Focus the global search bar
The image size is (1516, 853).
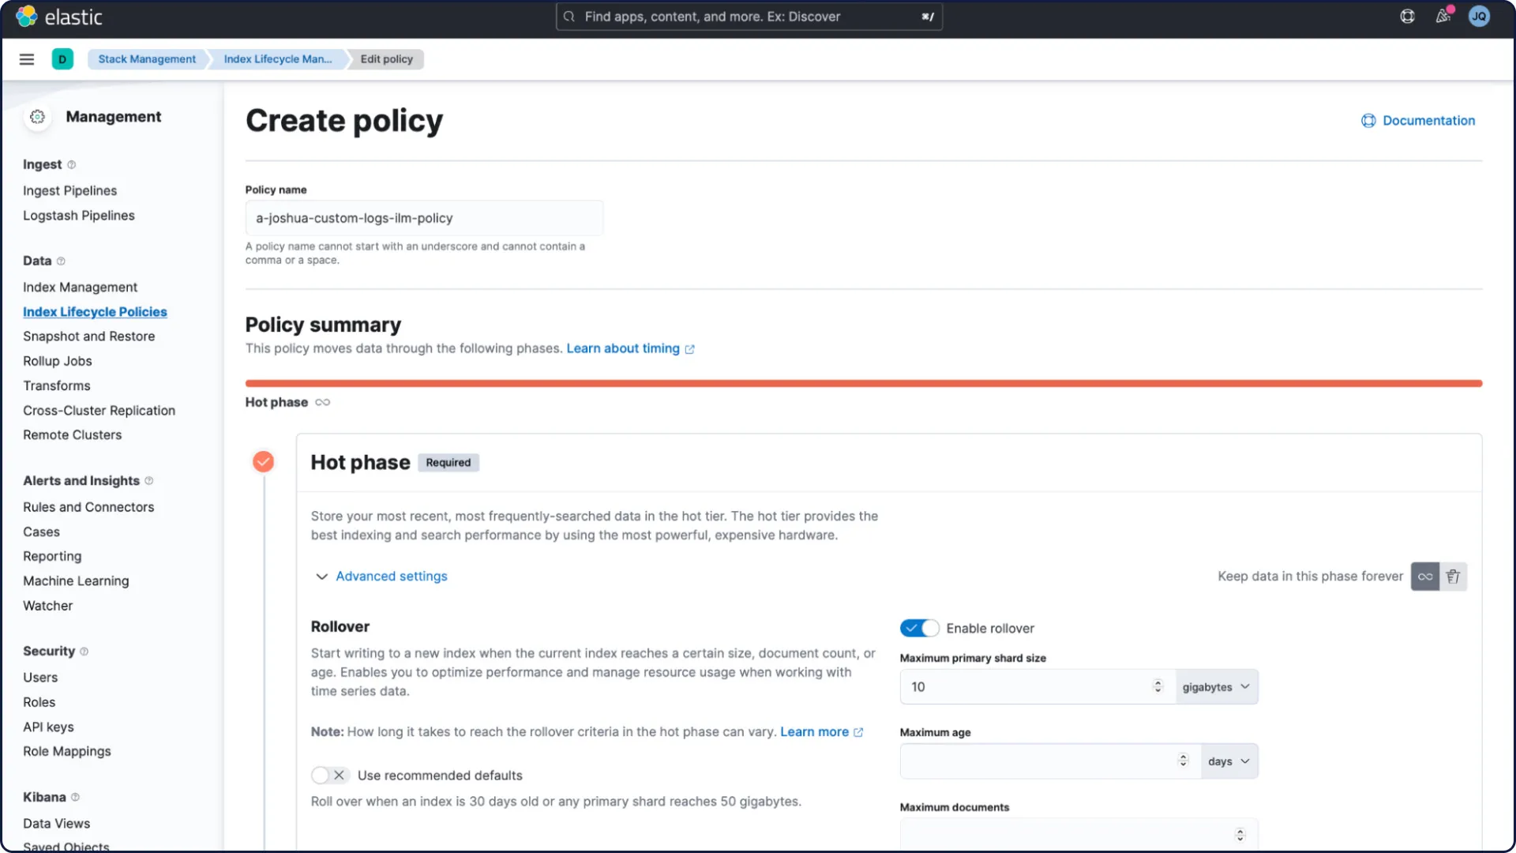[749, 17]
